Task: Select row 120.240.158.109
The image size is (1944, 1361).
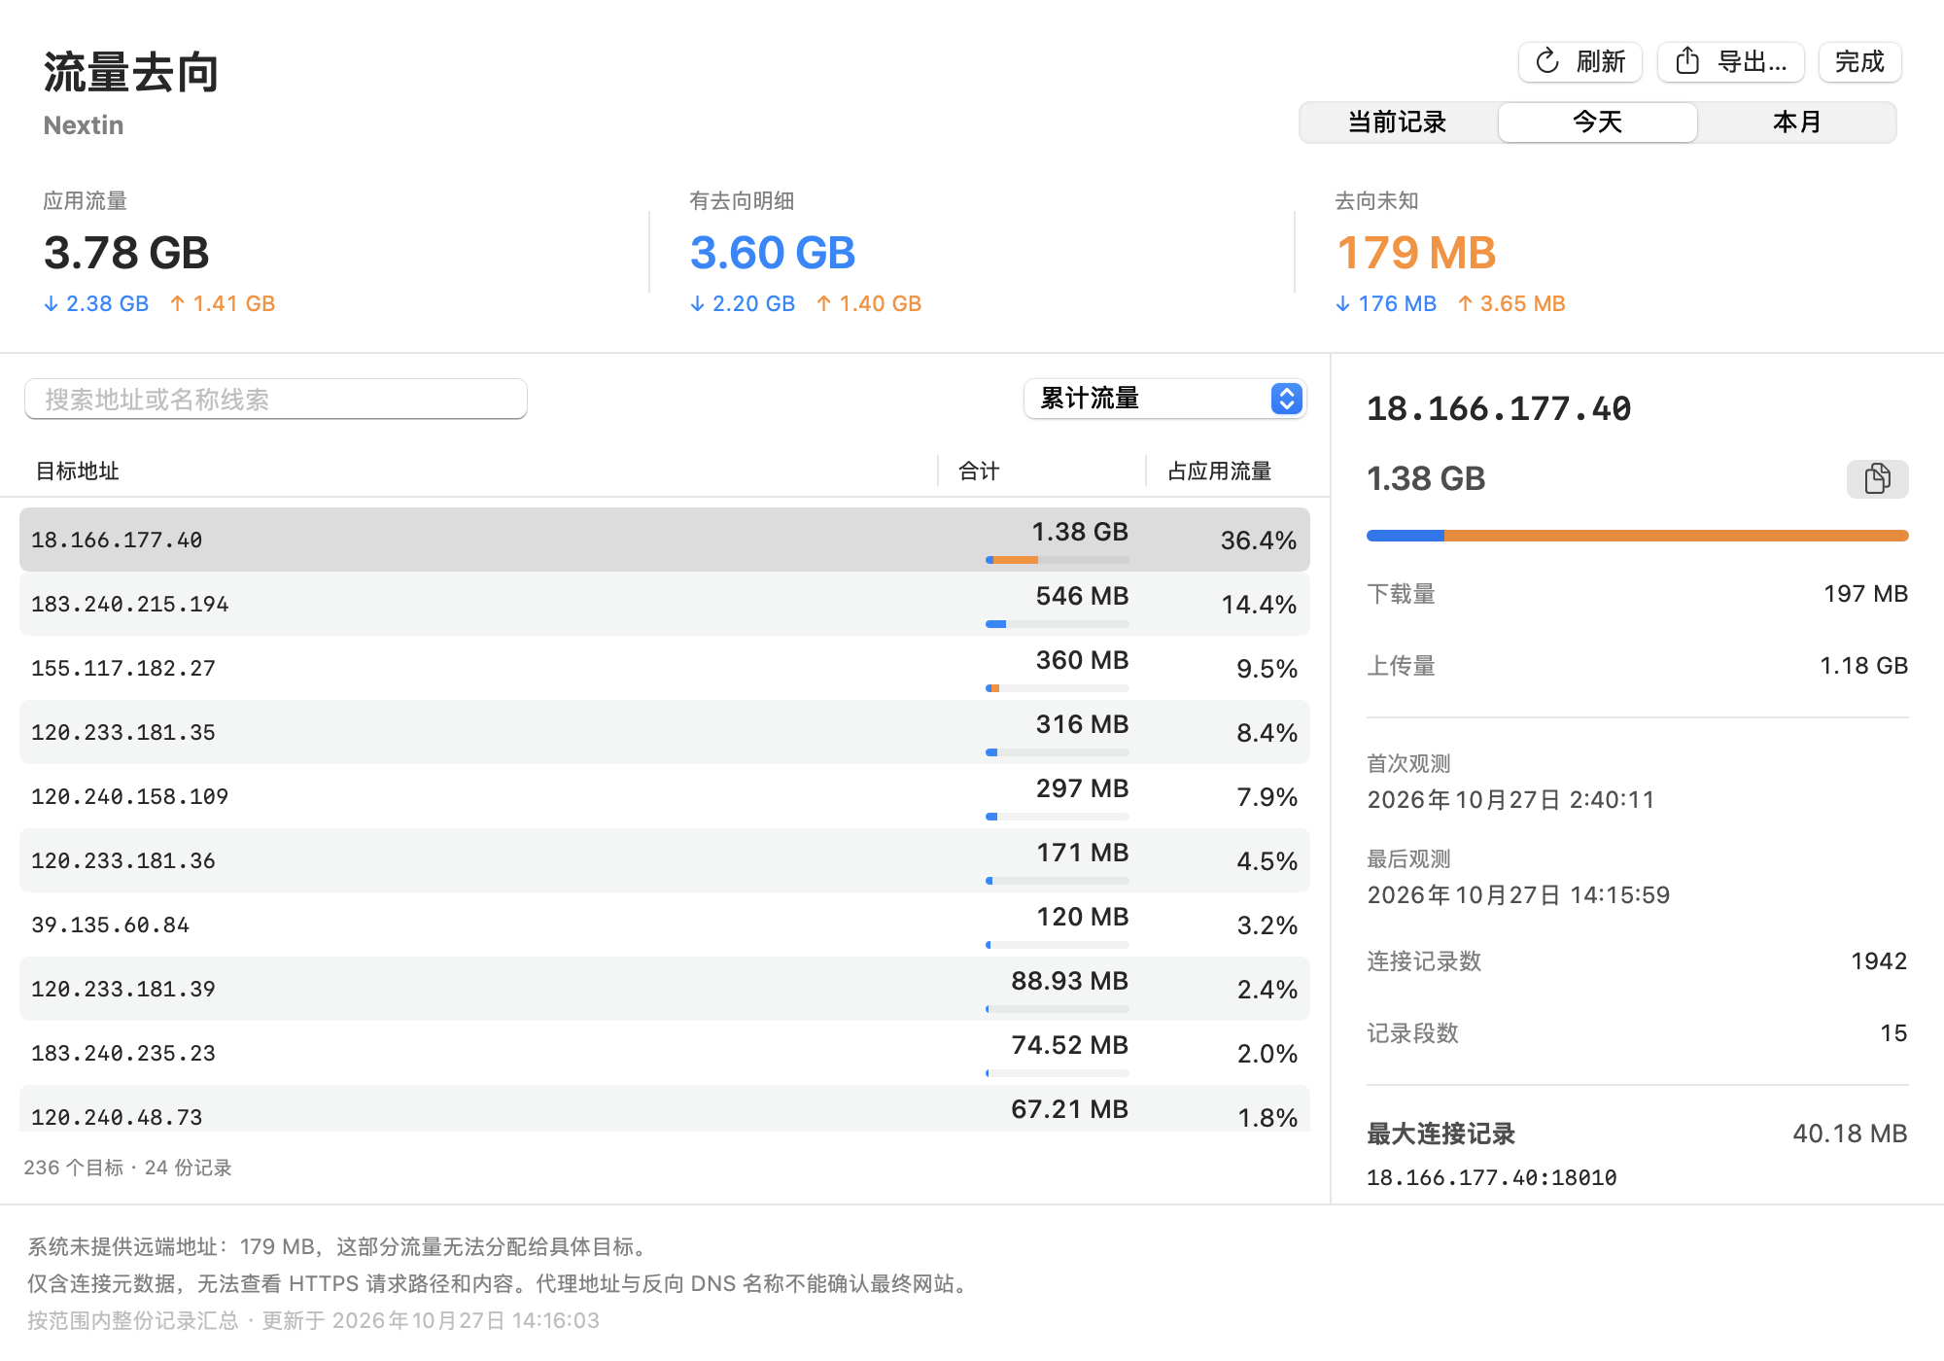Action: [x=665, y=796]
